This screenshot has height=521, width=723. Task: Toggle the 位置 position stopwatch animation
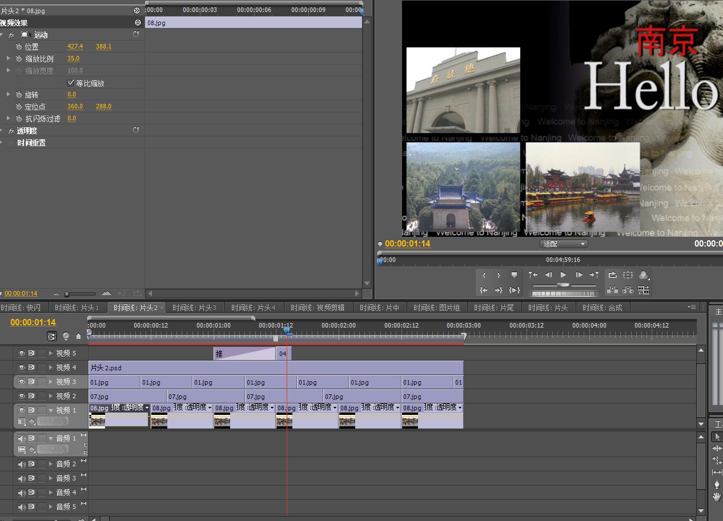click(x=18, y=47)
